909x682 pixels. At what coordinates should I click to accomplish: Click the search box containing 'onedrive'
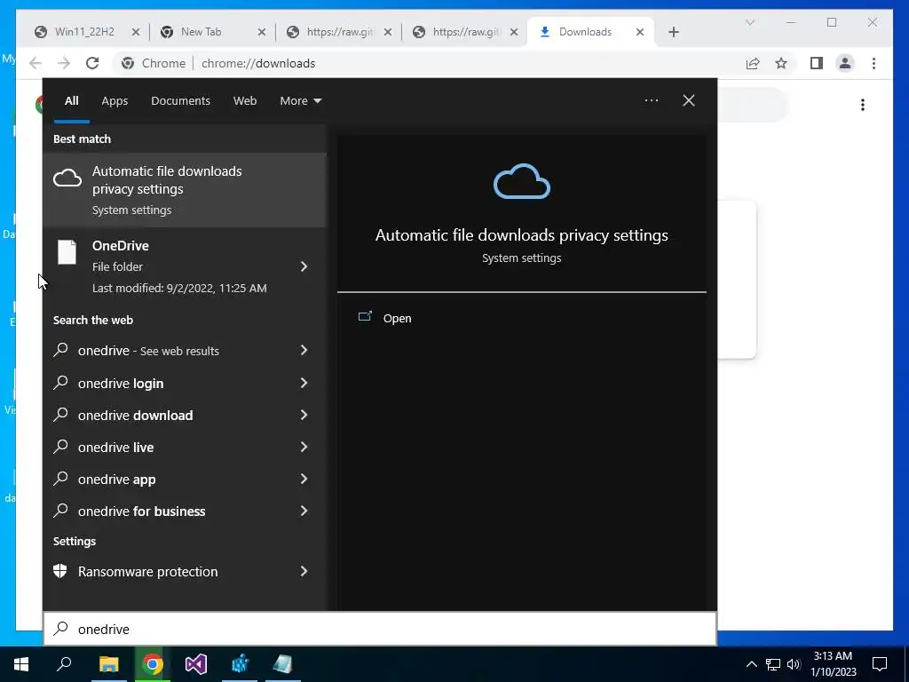[x=380, y=630]
